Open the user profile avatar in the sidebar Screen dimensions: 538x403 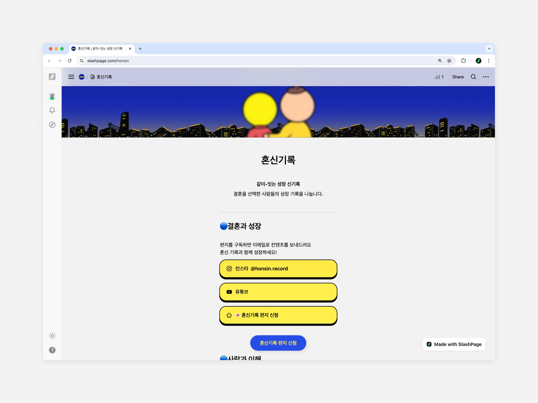[x=52, y=96]
